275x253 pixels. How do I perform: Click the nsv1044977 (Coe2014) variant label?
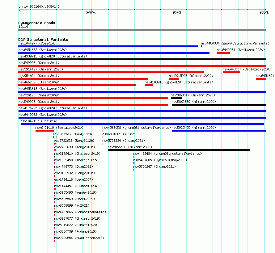[37, 43]
